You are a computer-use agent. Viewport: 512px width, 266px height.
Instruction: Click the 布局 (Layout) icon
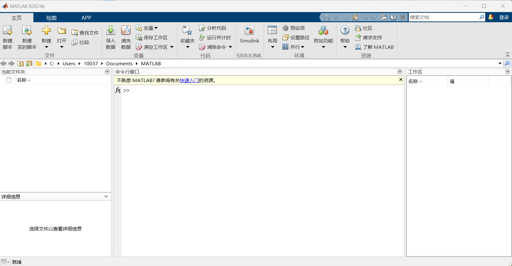pyautogui.click(x=272, y=30)
